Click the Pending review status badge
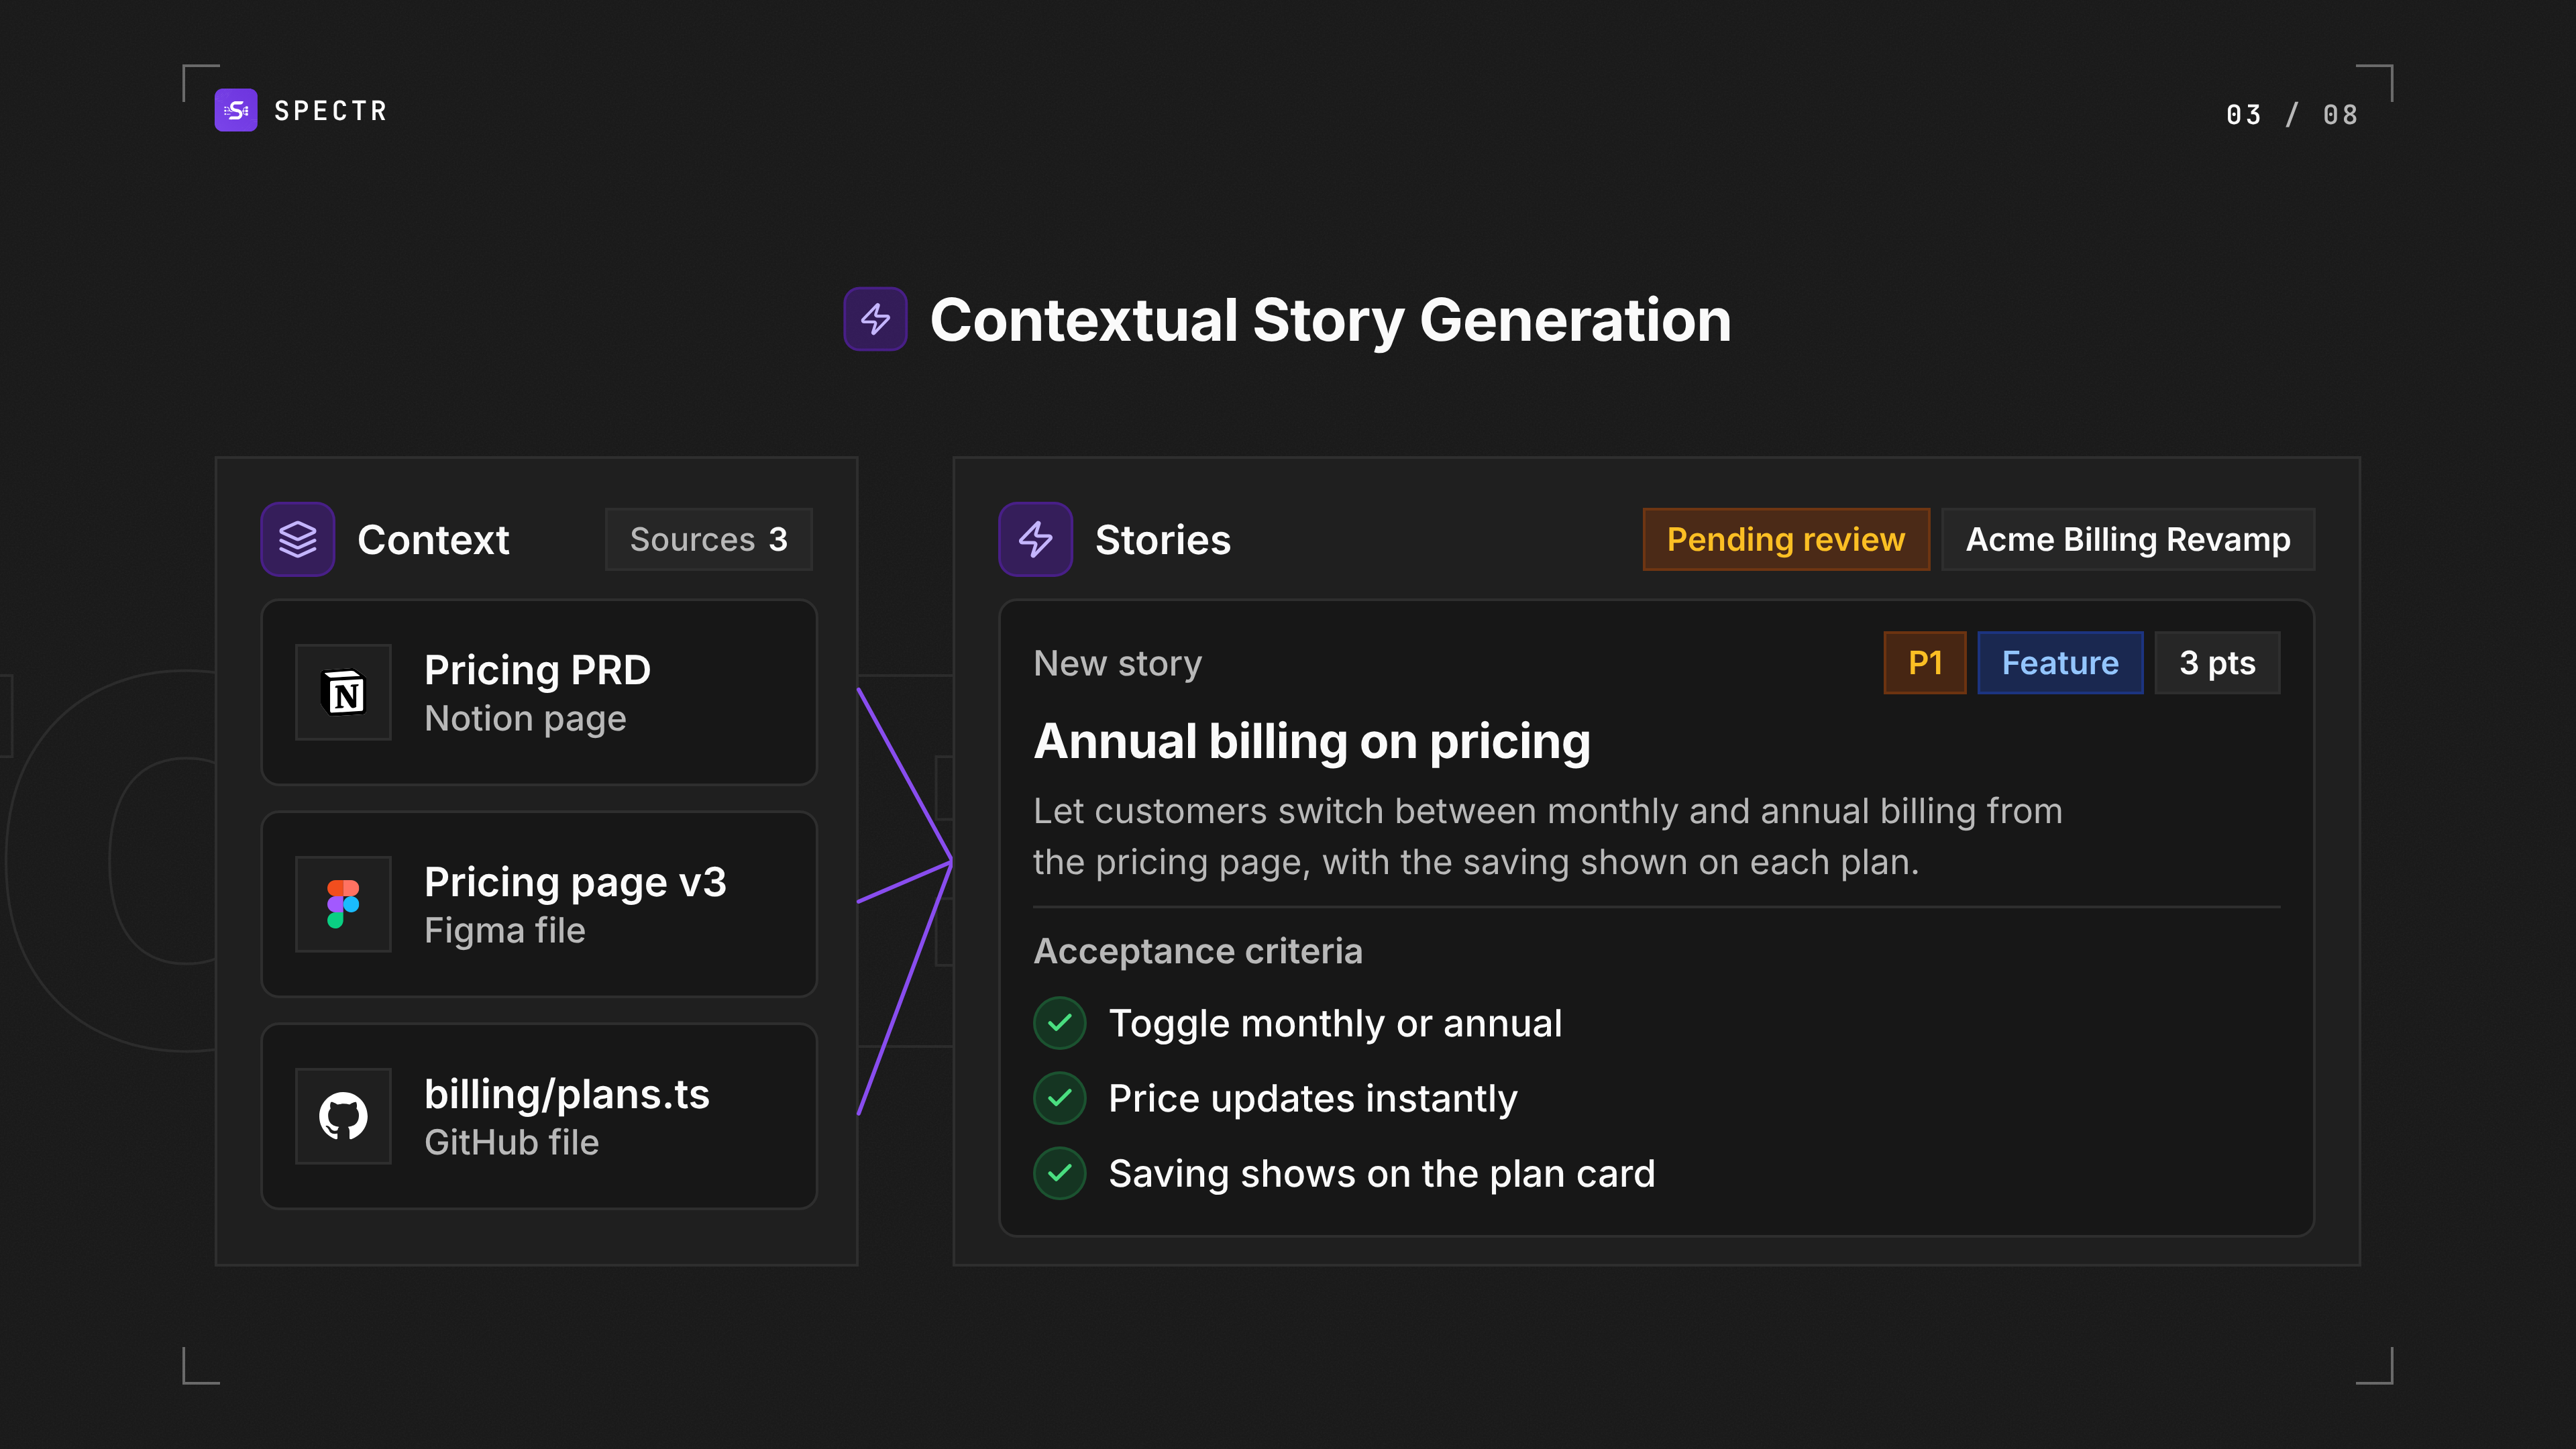This screenshot has width=2576, height=1449. [x=1786, y=539]
